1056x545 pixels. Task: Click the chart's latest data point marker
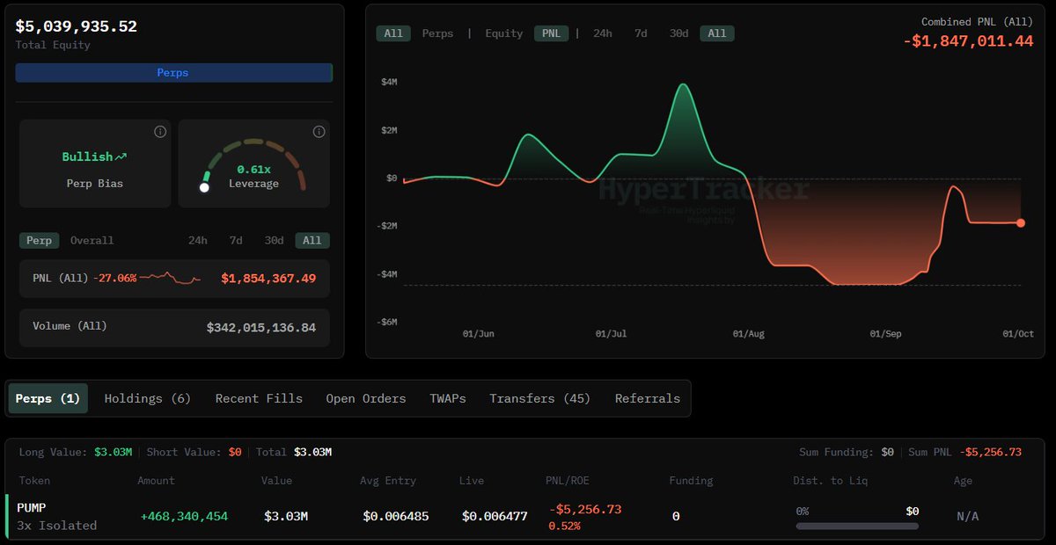pyautogui.click(x=1021, y=223)
